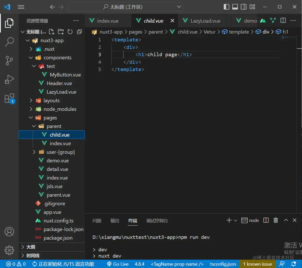Open nuxt.config.ts file
Screen dimensions: 302x268
pos(58,221)
